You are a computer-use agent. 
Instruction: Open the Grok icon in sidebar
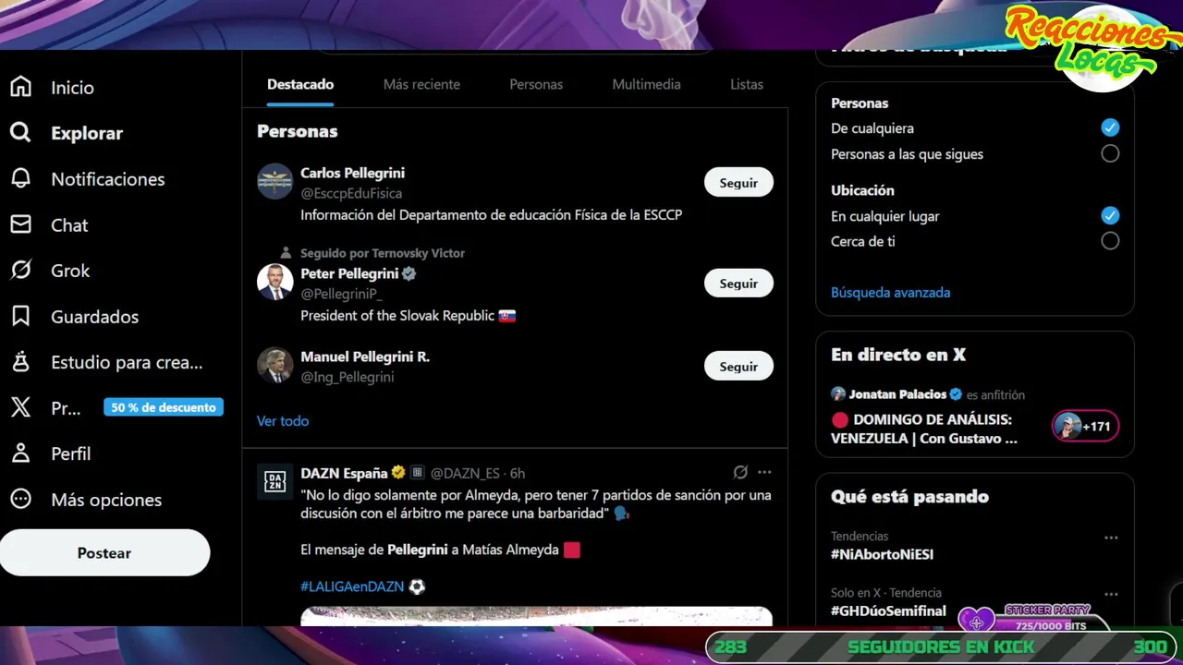20,270
